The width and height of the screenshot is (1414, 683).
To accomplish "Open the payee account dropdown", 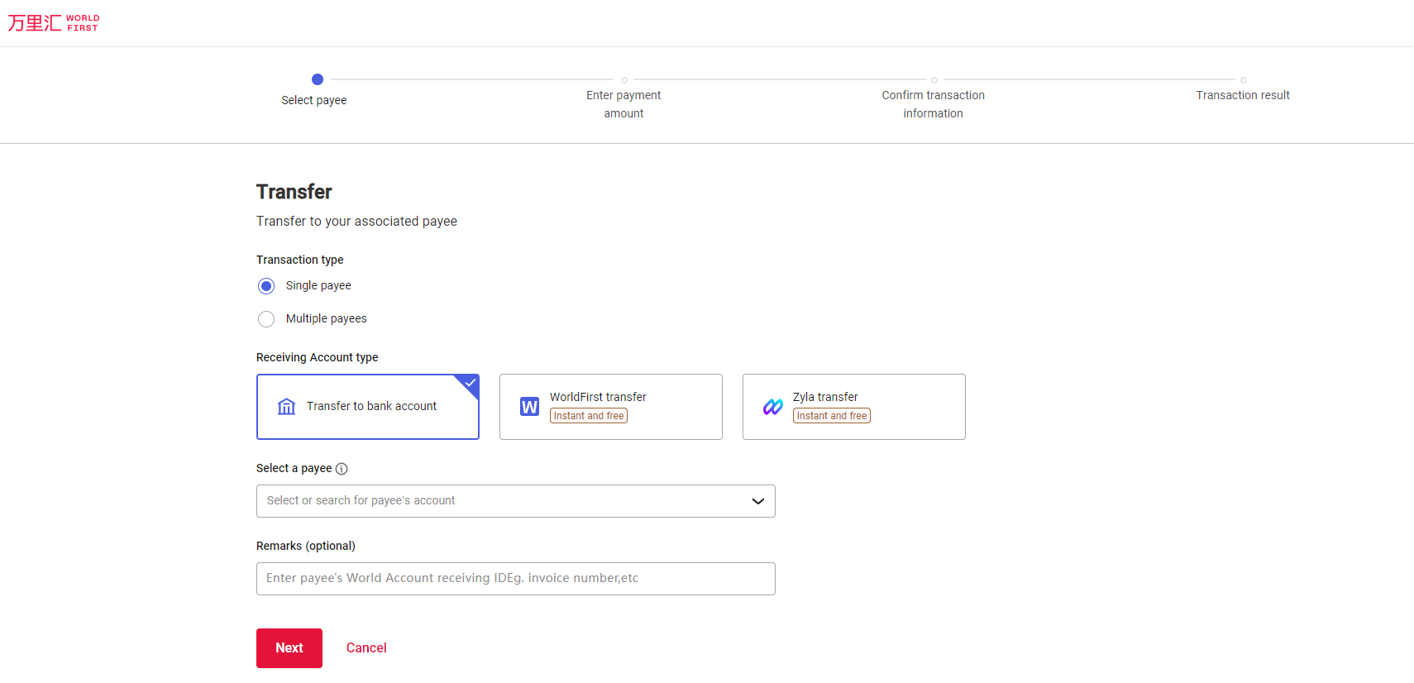I will (504, 501).
